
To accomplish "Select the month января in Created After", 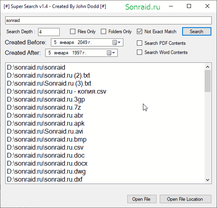I will (x=61, y=53).
